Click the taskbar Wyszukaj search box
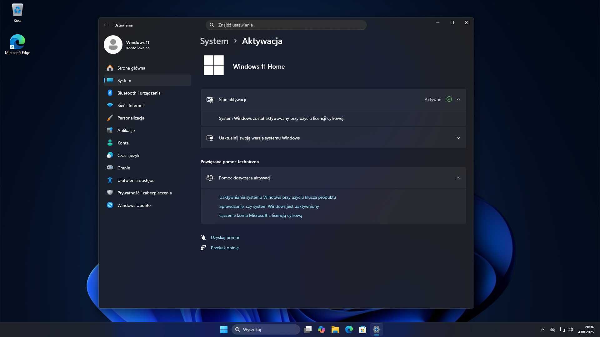 (266, 330)
